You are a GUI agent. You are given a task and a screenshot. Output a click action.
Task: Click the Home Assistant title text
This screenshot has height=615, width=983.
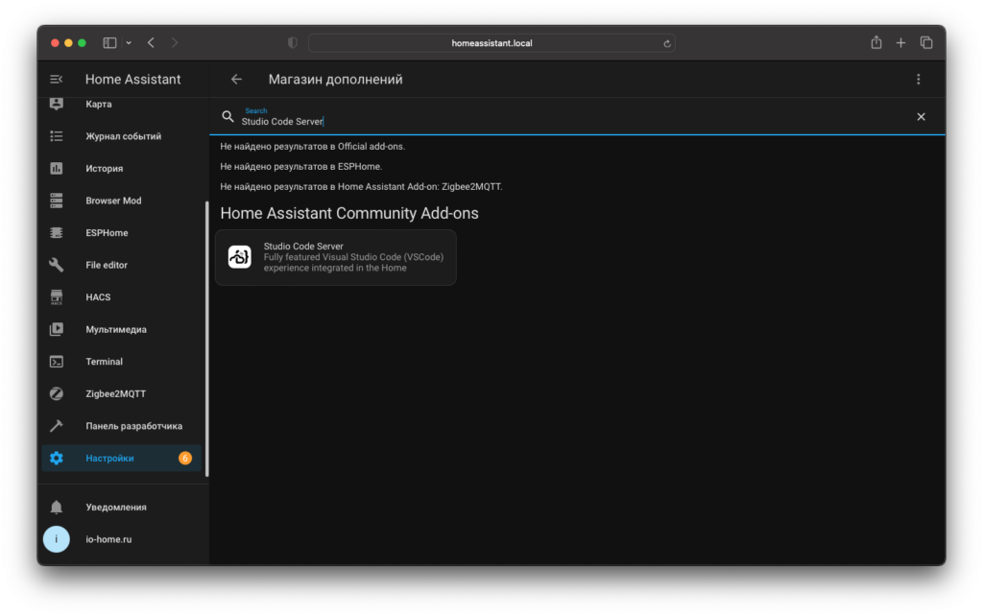tap(132, 80)
